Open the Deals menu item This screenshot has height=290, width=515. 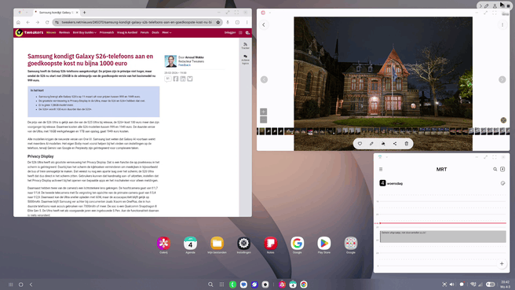coord(155,32)
